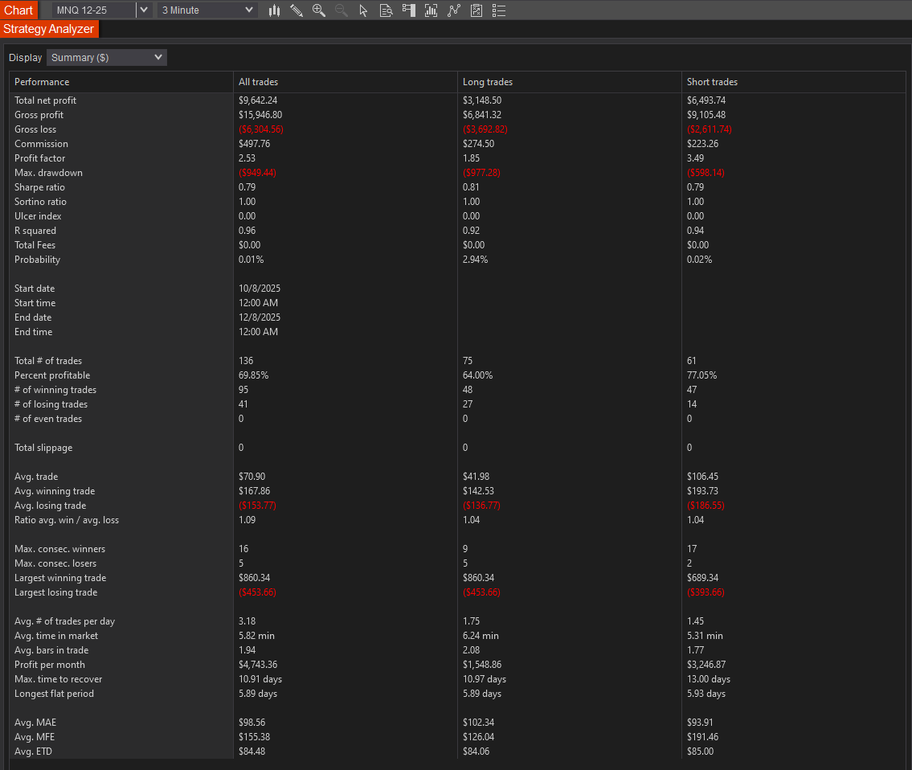Image resolution: width=912 pixels, height=770 pixels.
Task: Open the bar type candlestick icon
Action: [274, 10]
